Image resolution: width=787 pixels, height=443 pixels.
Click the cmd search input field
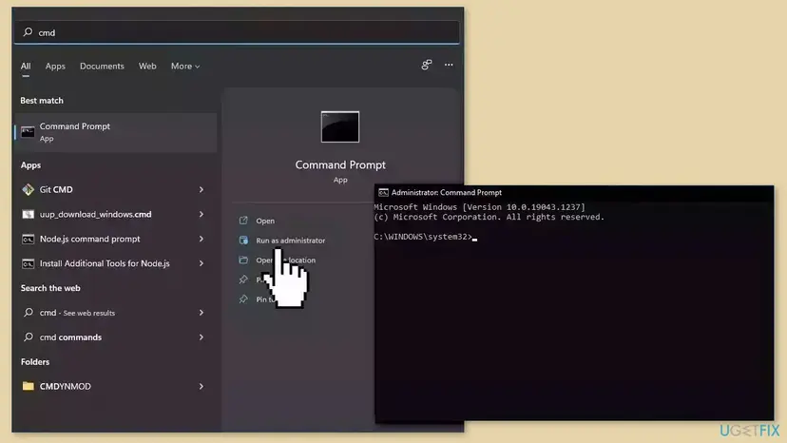(x=236, y=32)
